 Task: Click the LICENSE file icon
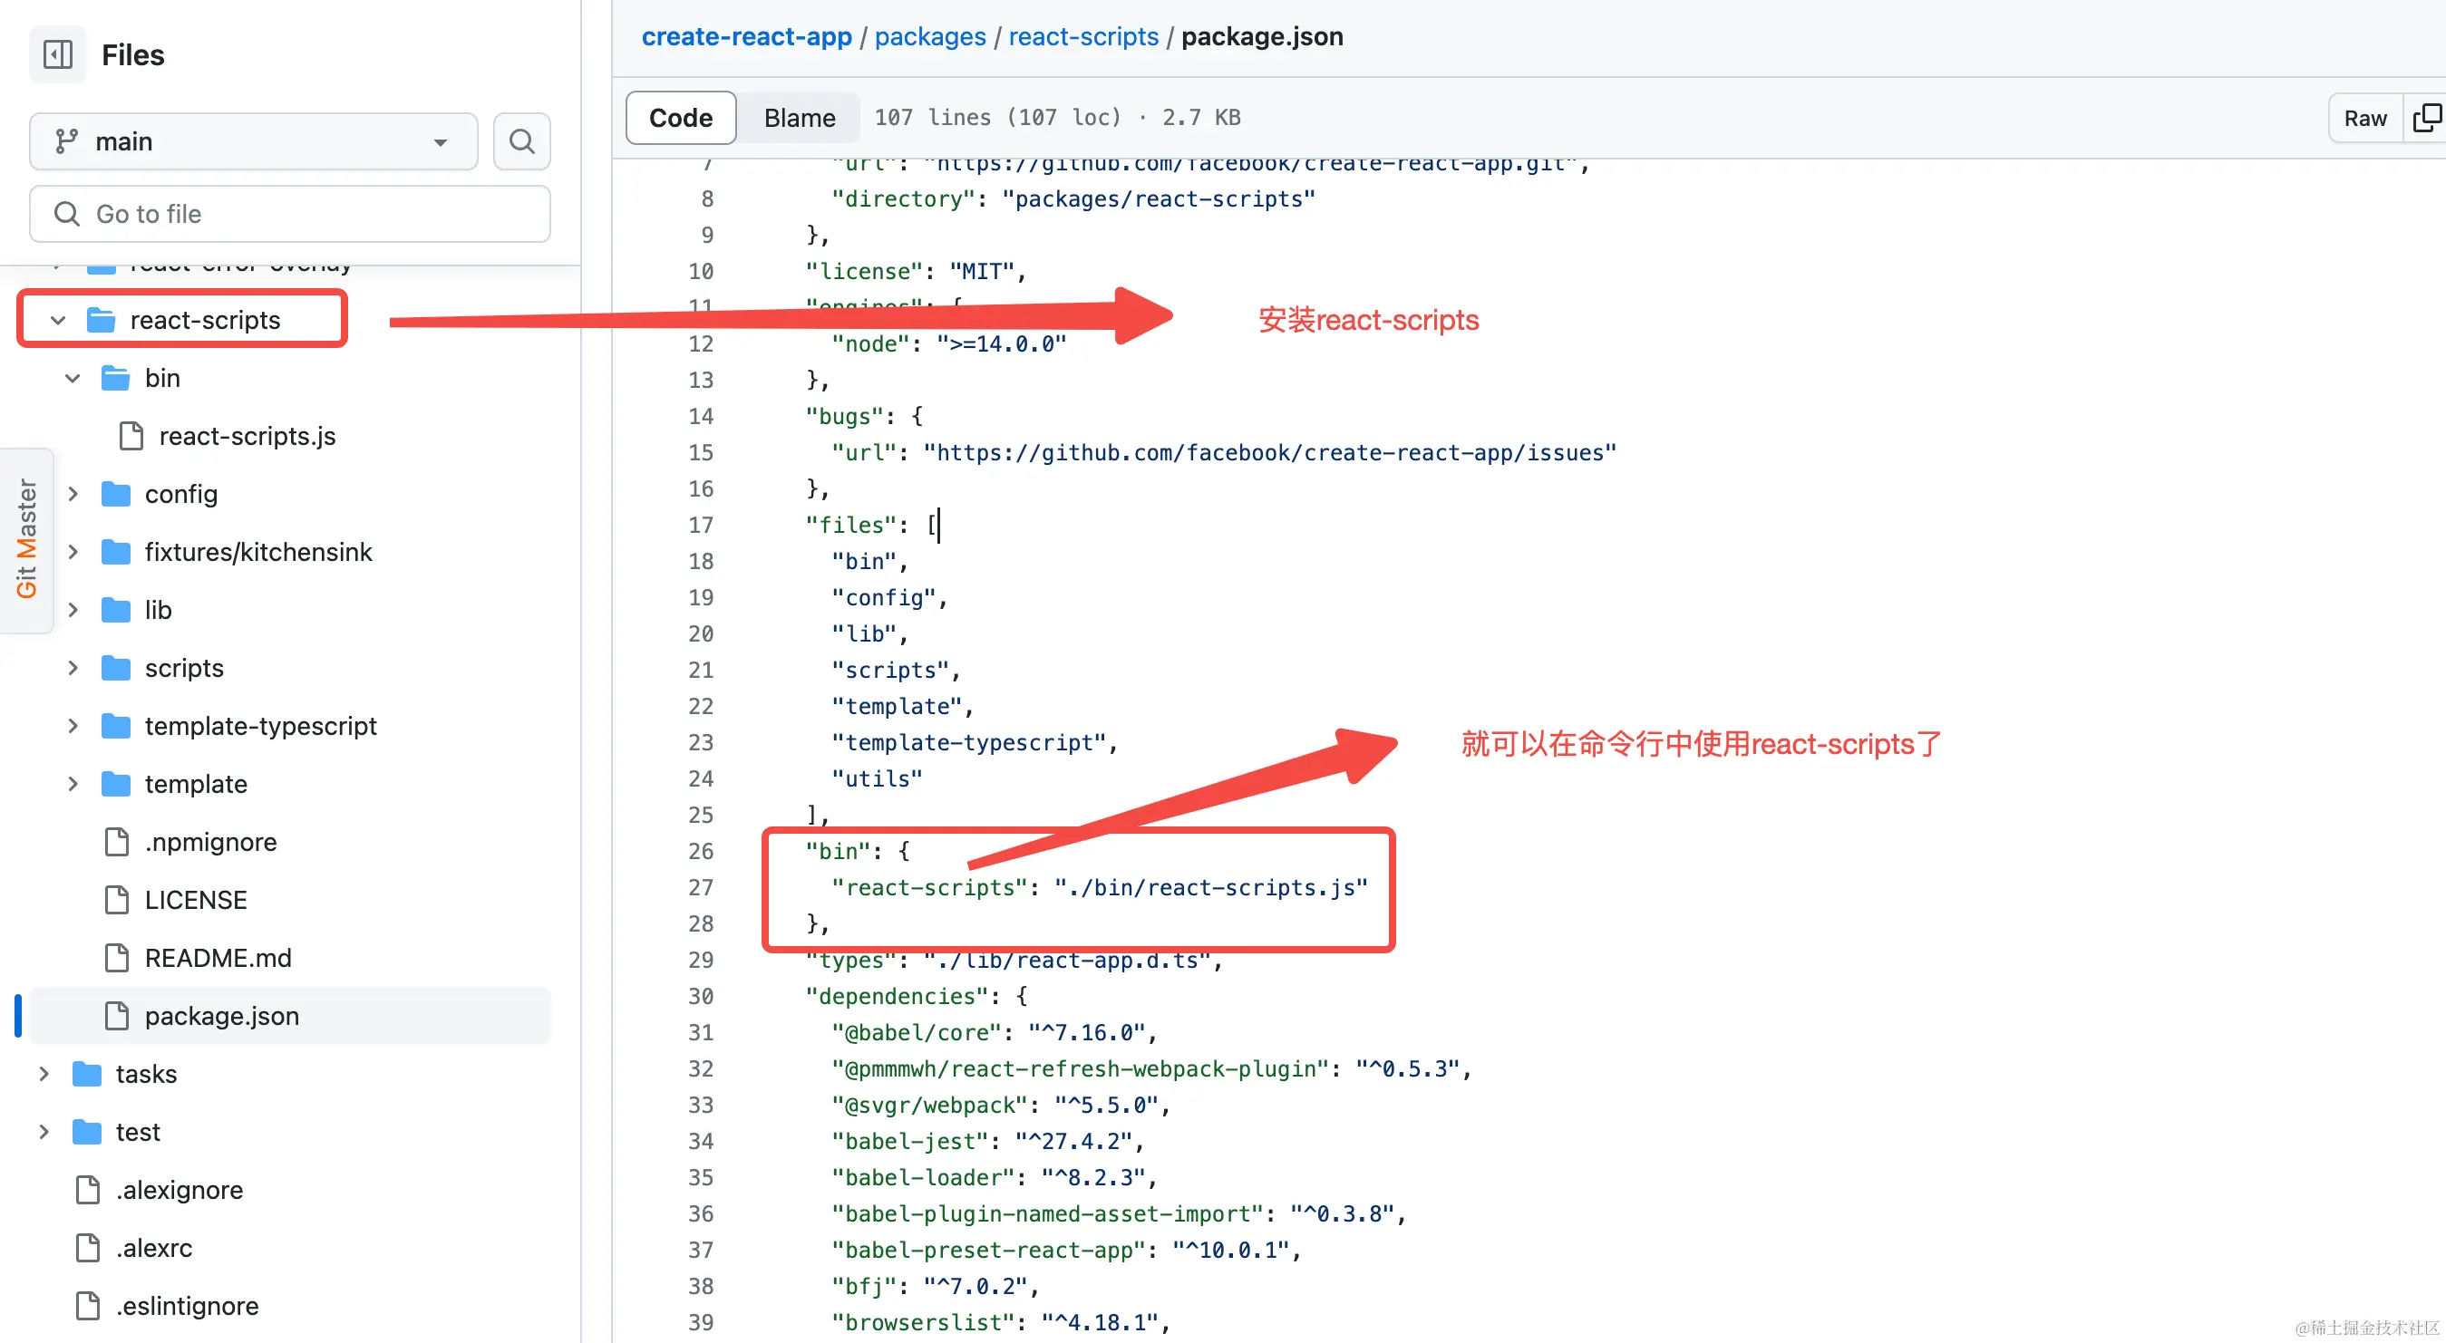pos(117,899)
